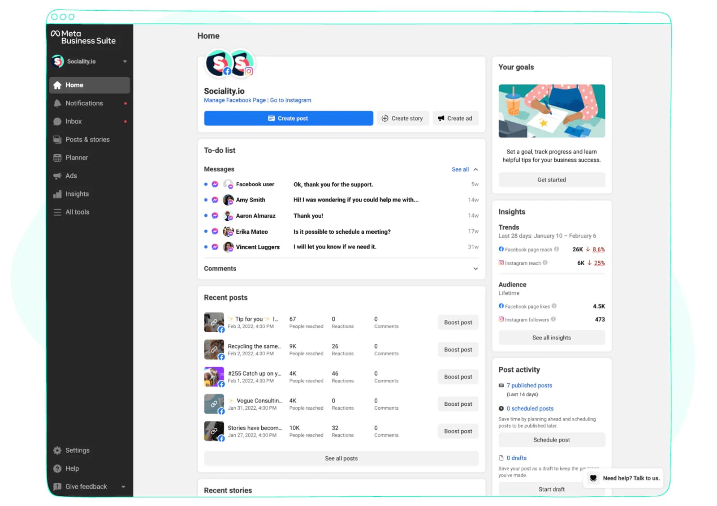
Task: Open the Sociality.io account dropdown
Action: pos(90,61)
